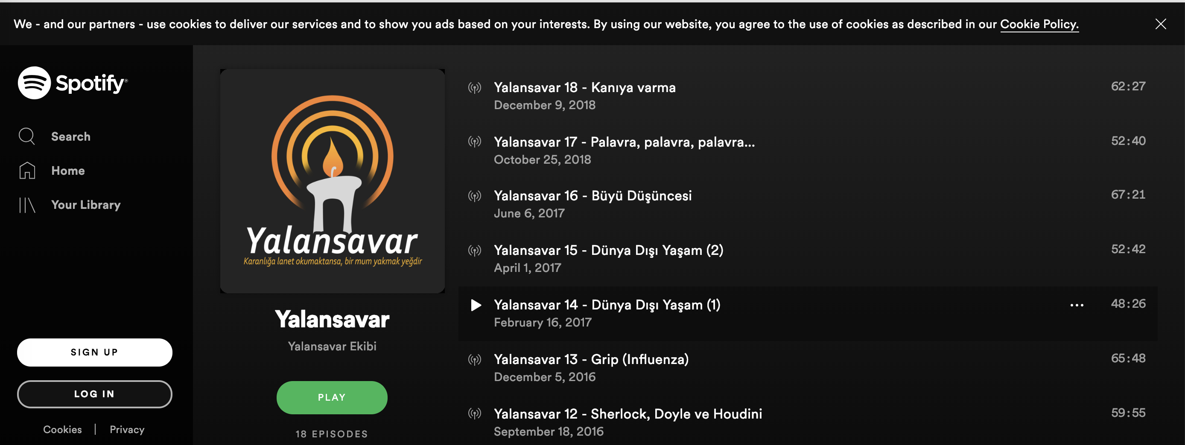Select episode Yalansavar 15 - Dünya Dışı Yaşam (2)
Viewport: 1185px width, 445px height.
807,259
